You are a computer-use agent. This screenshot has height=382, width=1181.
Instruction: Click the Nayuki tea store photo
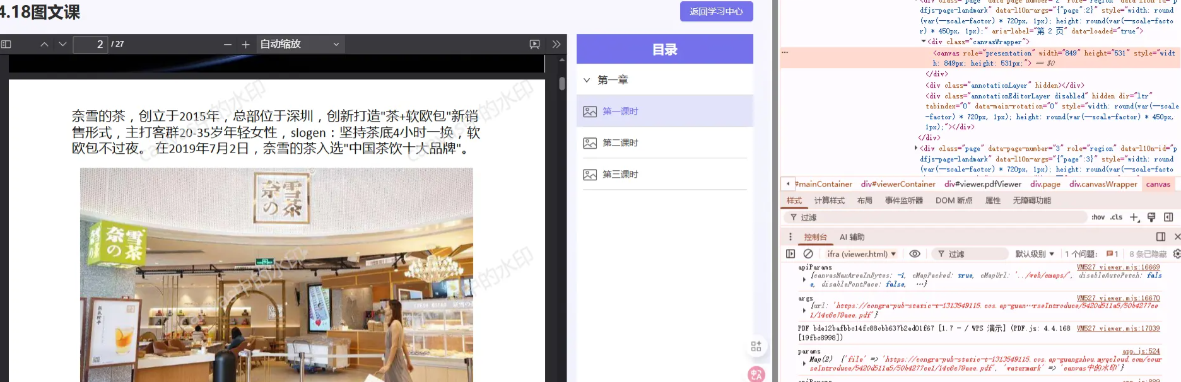pyautogui.click(x=276, y=275)
